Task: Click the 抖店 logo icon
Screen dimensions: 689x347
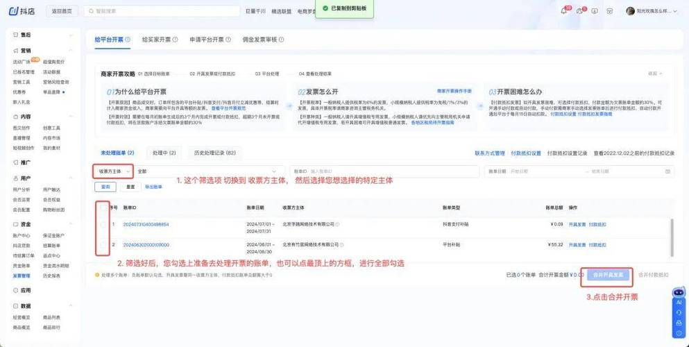Action: click(x=14, y=11)
